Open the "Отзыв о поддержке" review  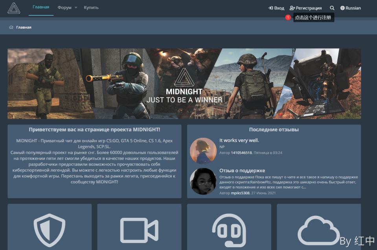(242, 171)
